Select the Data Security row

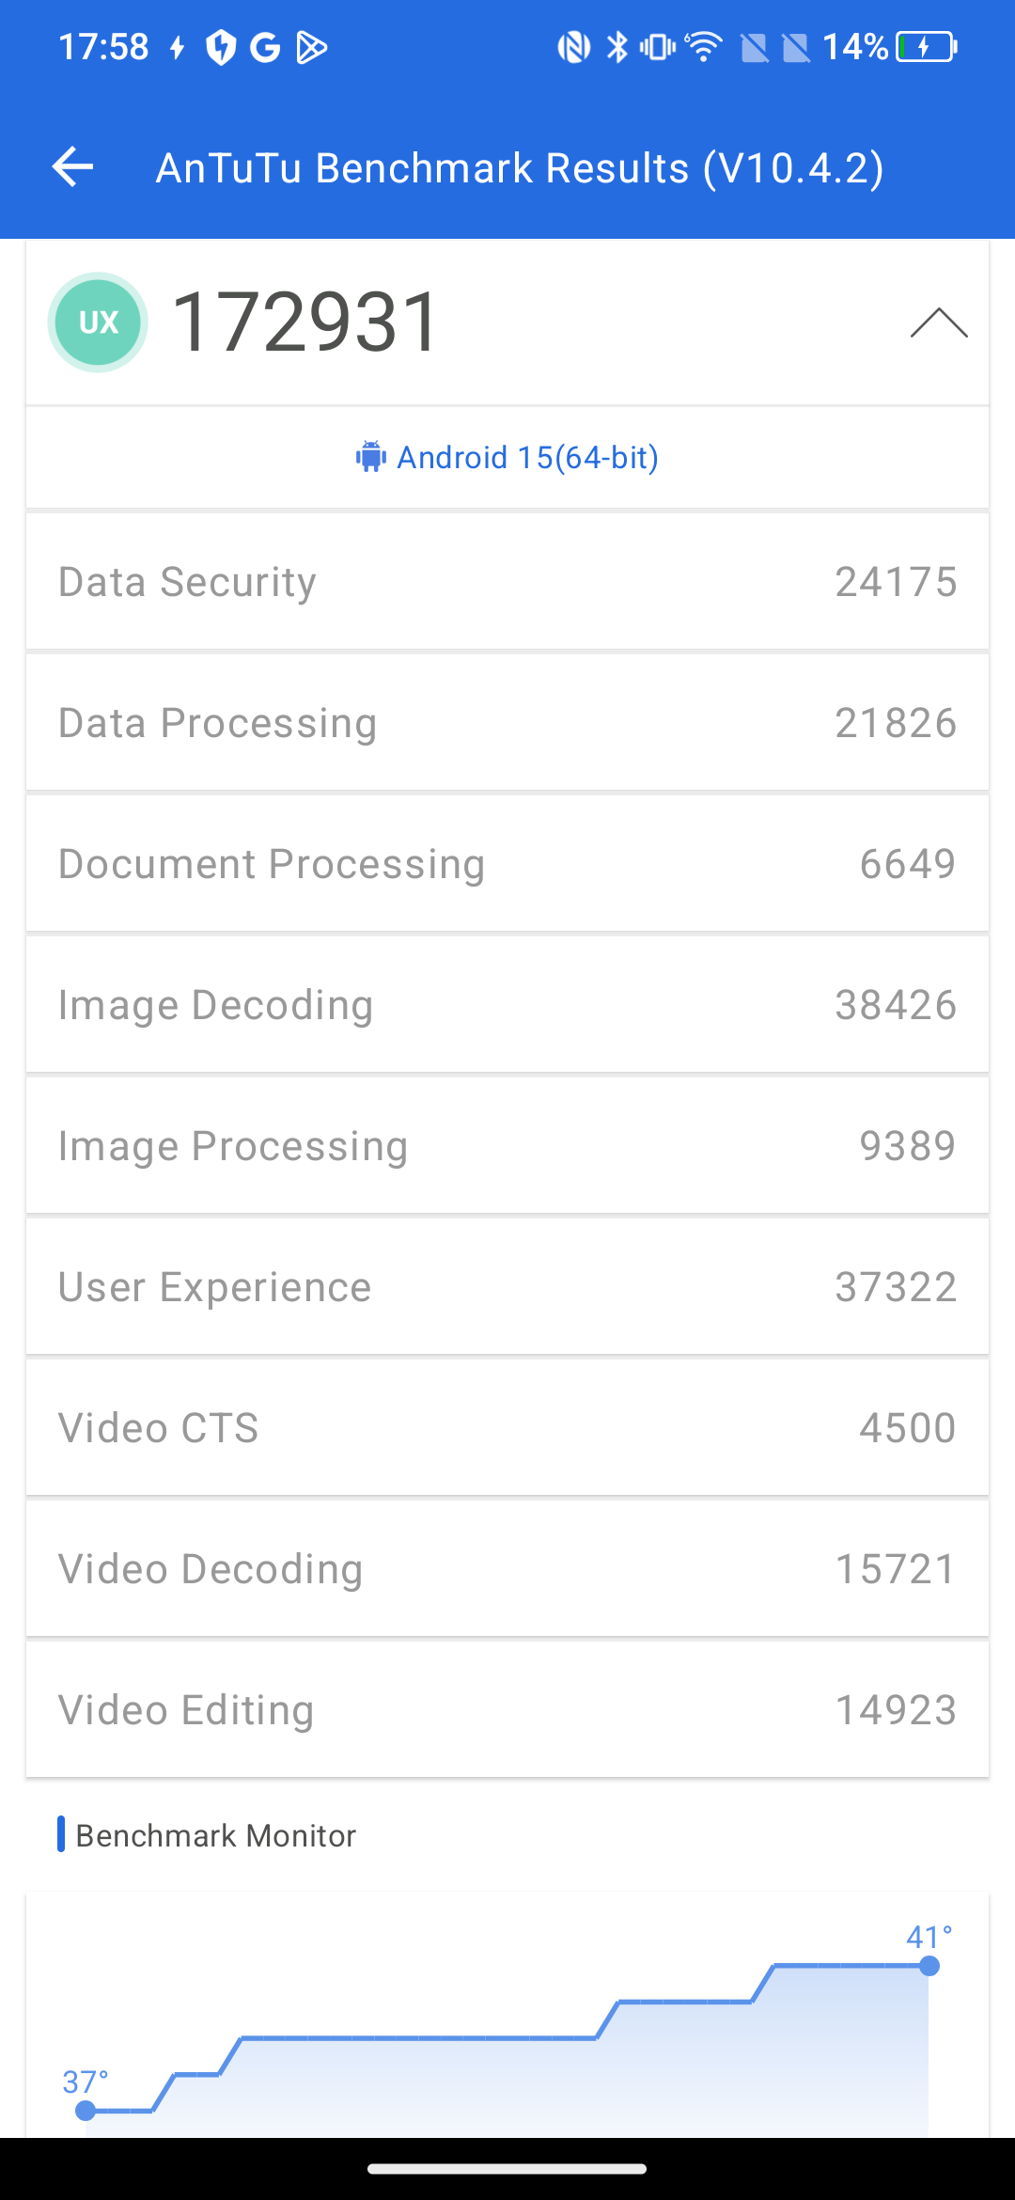point(507,581)
